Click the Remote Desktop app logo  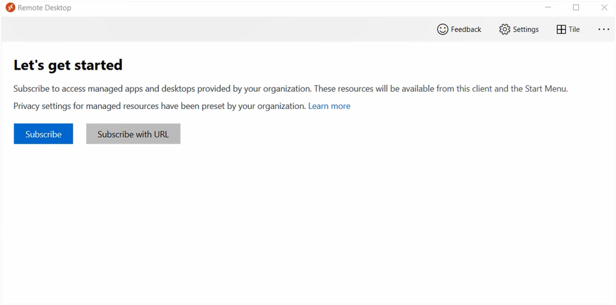[10, 7]
